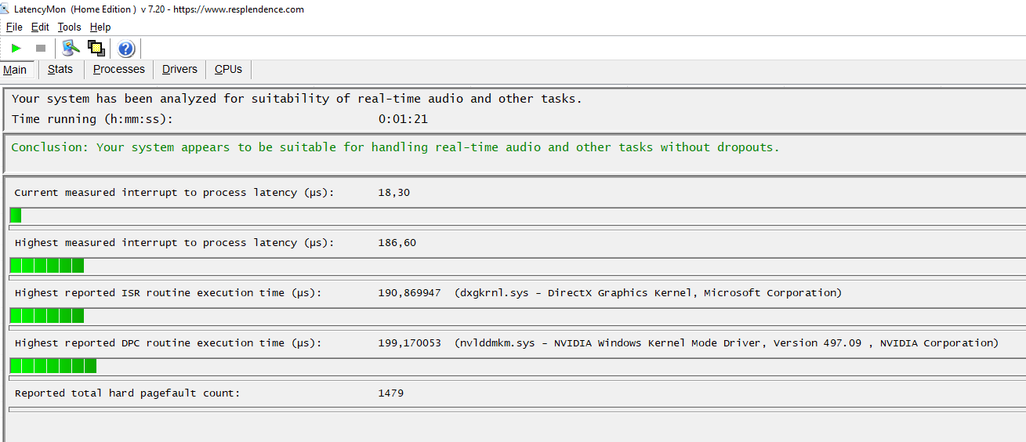This screenshot has height=442, width=1026.
Task: Go to the Processes tab
Action: 118,69
